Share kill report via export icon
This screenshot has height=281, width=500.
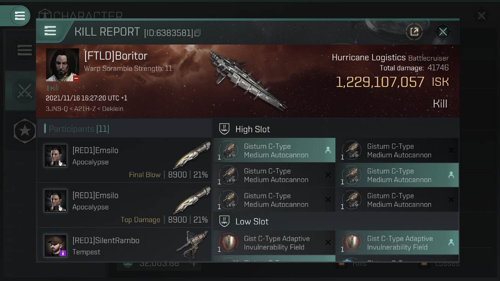[414, 32]
